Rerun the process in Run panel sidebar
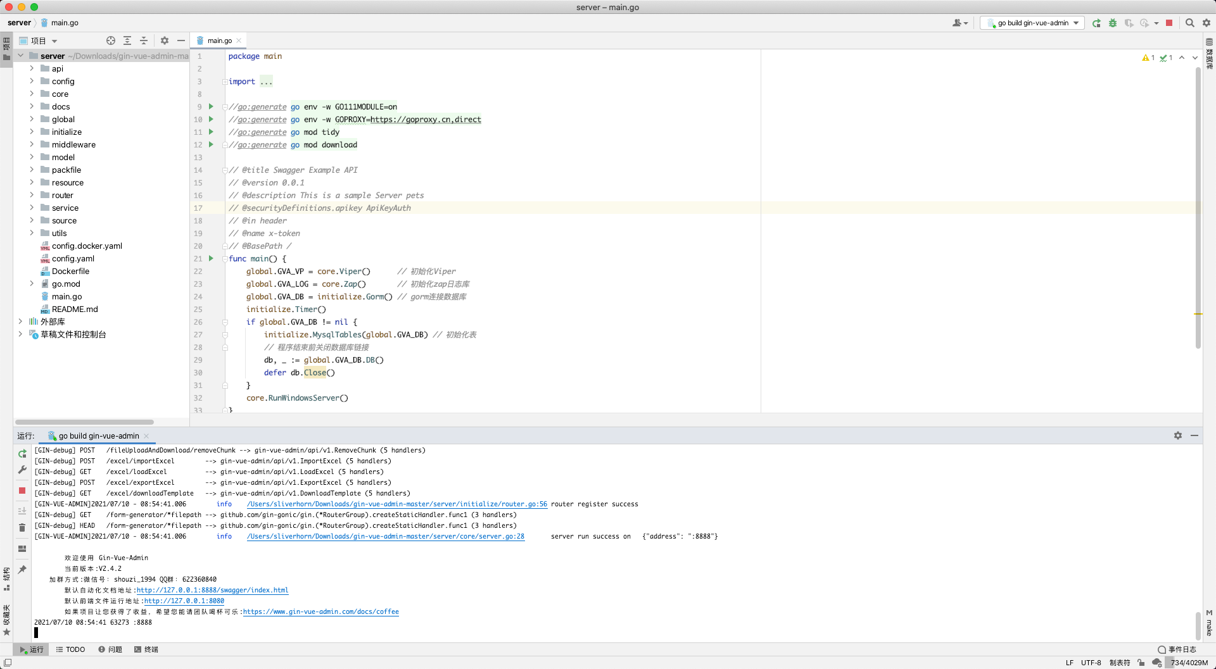The width and height of the screenshot is (1216, 669). (x=22, y=454)
